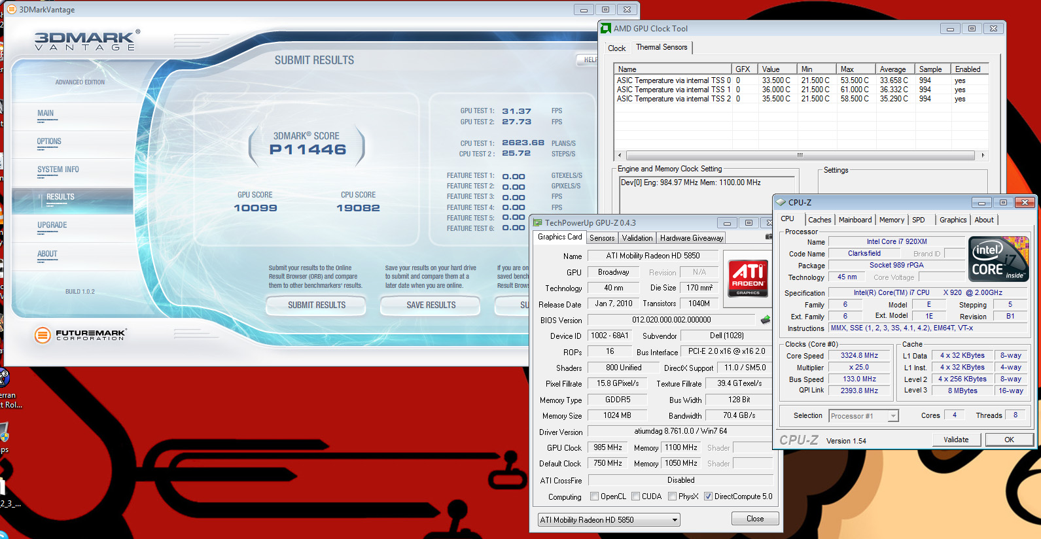This screenshot has width=1041, height=539.
Task: Click the AMD GPU Clock Tool title icon
Action: point(607,29)
